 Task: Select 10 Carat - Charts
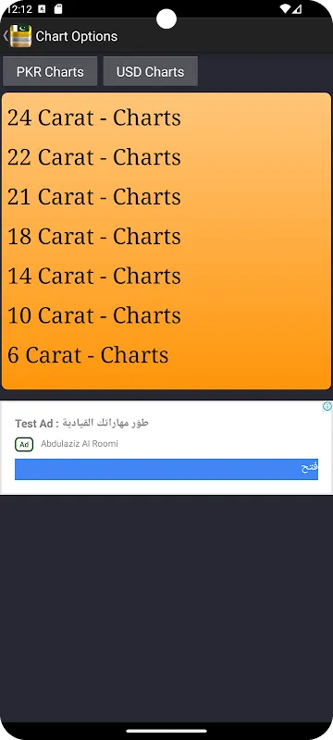pyautogui.click(x=93, y=315)
